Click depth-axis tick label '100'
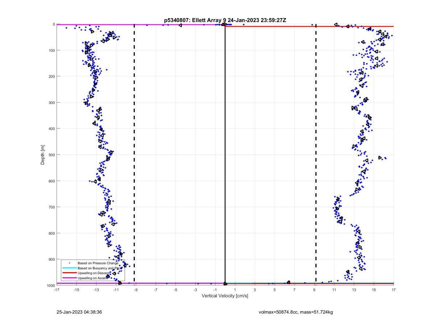Screen dimensions: 435x321 tap(51, 50)
